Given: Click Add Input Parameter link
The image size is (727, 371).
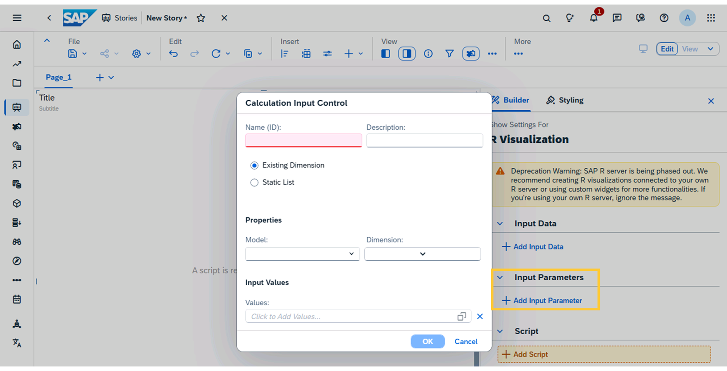Looking at the screenshot, I should click(542, 301).
